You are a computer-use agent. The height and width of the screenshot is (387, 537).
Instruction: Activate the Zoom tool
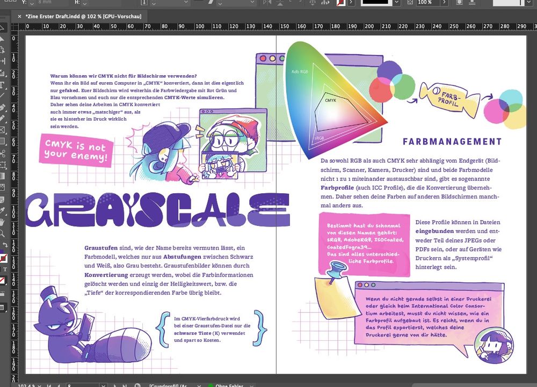(x=4, y=232)
